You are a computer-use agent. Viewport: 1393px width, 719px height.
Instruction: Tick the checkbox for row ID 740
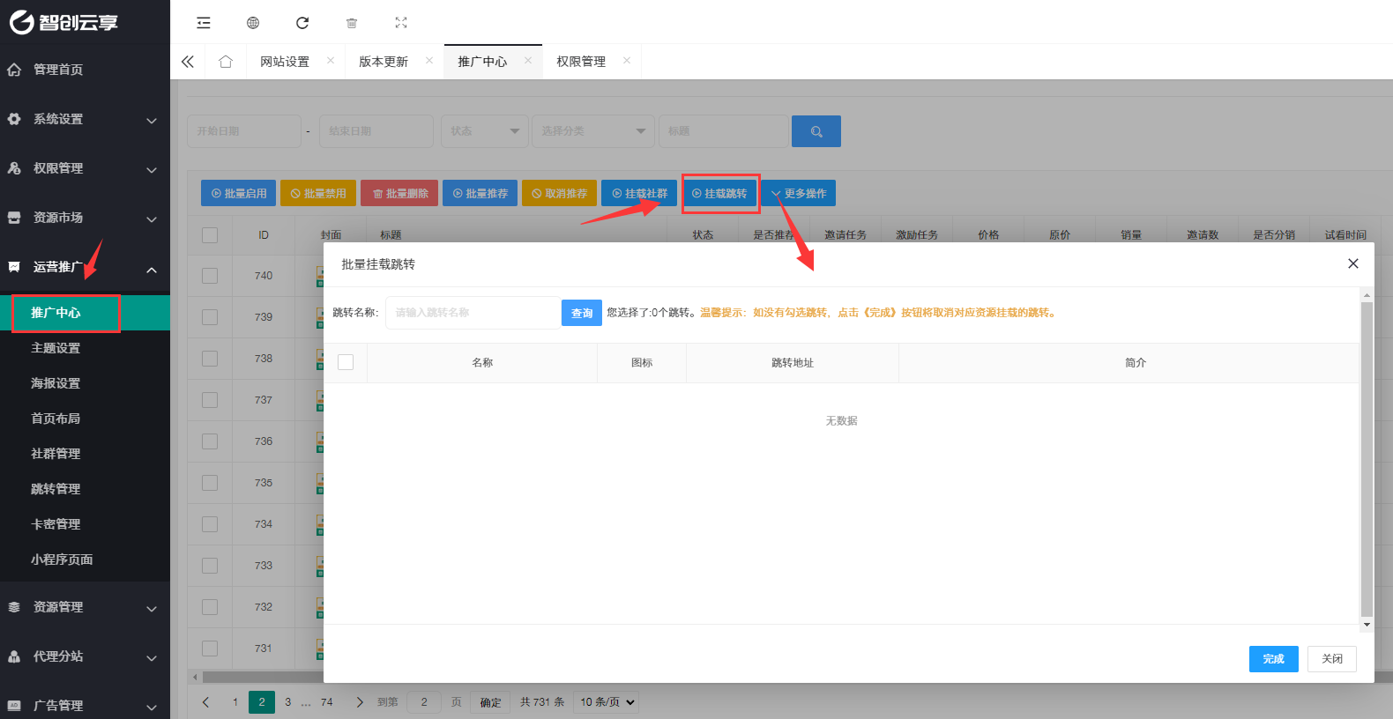pyautogui.click(x=210, y=276)
